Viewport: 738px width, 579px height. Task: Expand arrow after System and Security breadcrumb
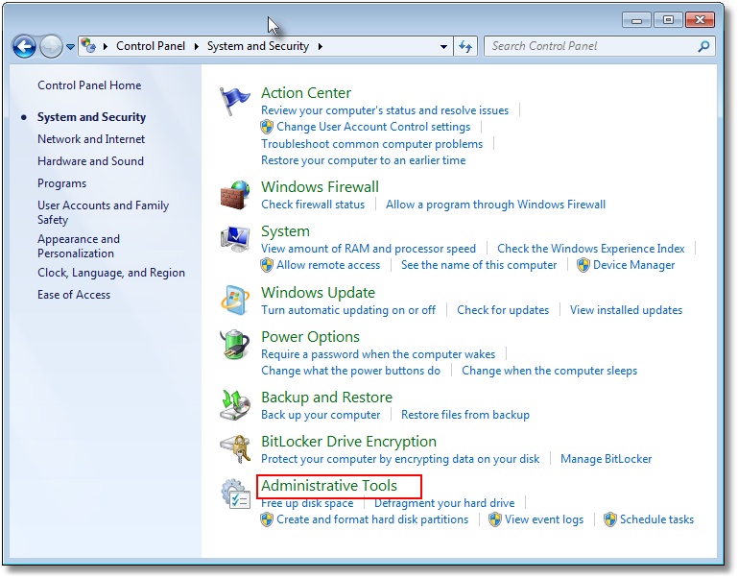click(320, 46)
